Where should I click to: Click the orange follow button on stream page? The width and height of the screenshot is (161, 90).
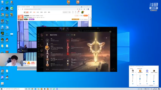tap(86, 15)
